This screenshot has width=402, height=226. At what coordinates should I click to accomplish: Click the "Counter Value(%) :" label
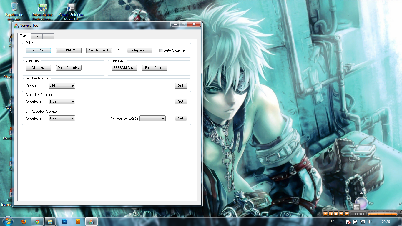point(124,119)
